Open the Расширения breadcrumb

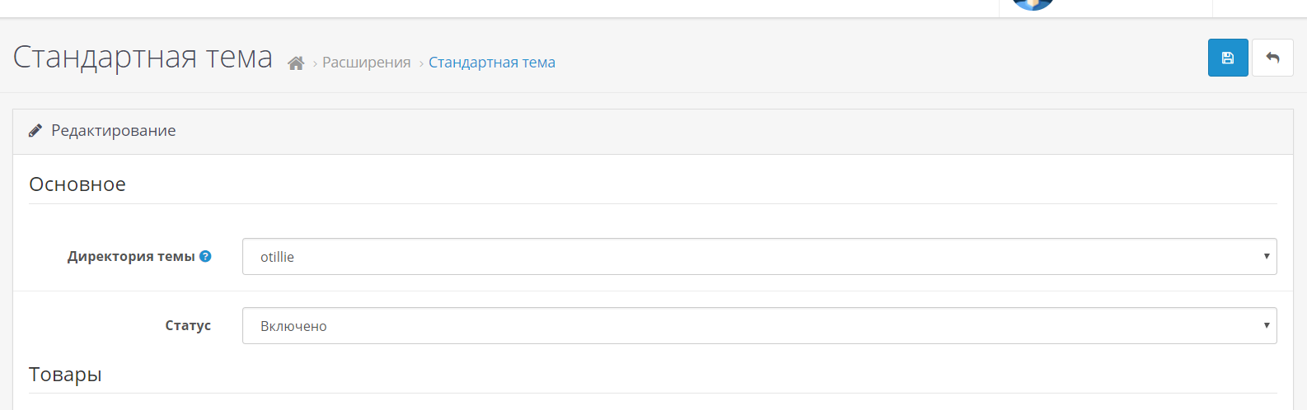click(366, 63)
